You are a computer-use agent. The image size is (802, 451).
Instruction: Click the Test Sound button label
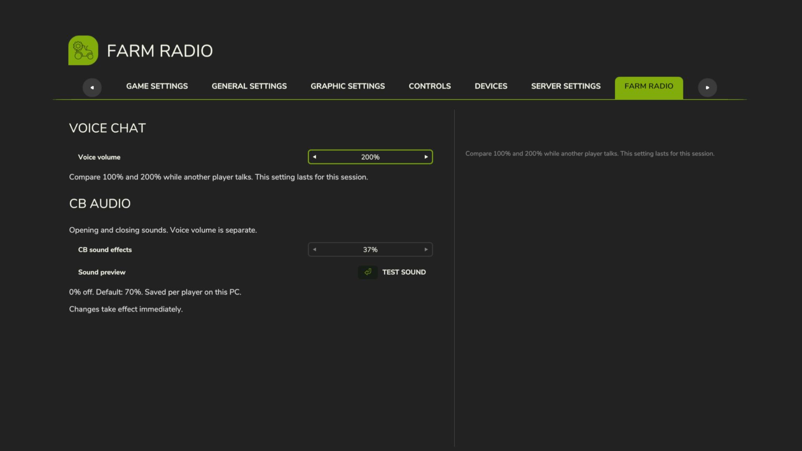pyautogui.click(x=404, y=272)
